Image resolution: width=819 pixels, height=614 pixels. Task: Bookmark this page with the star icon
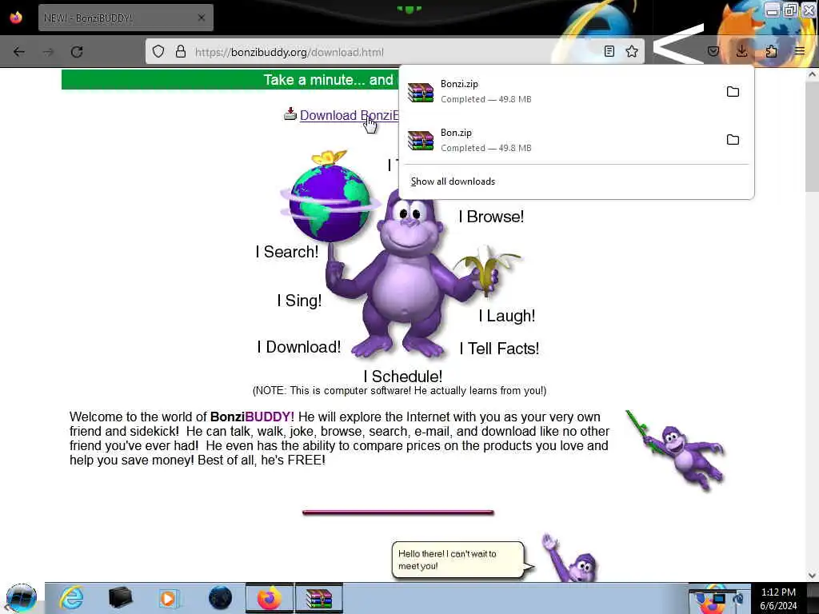(x=632, y=51)
